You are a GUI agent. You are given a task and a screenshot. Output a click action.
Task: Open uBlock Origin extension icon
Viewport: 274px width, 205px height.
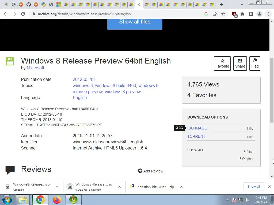point(234,14)
